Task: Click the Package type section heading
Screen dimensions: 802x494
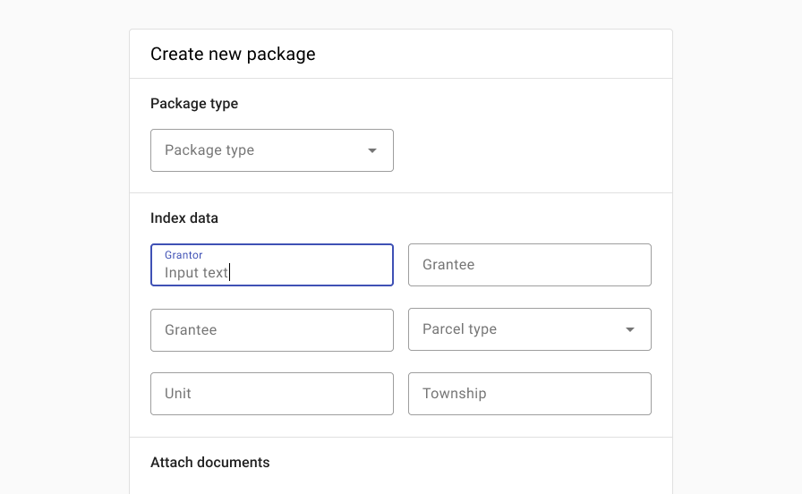Action: click(x=194, y=104)
